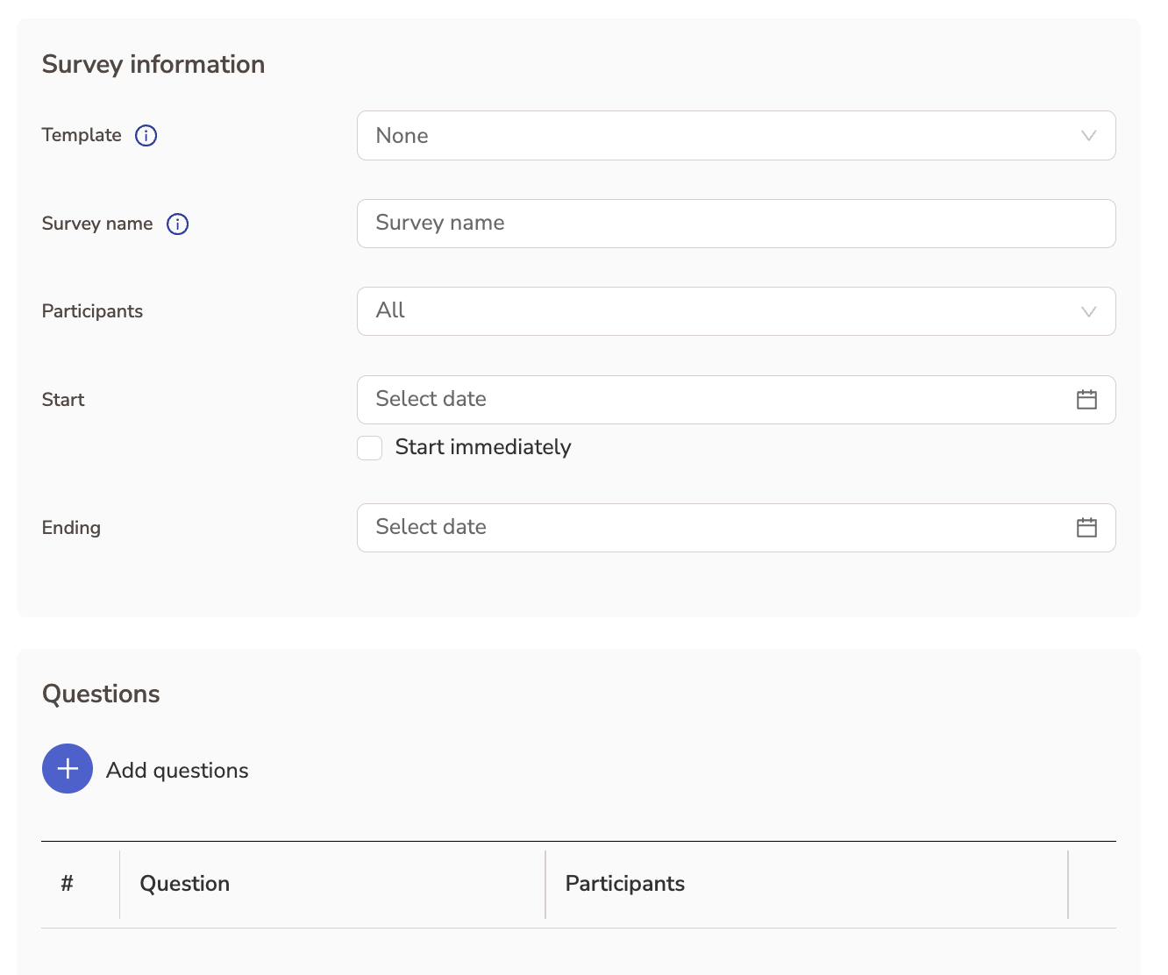Click the Question column header
The image size is (1168, 975).
[185, 884]
